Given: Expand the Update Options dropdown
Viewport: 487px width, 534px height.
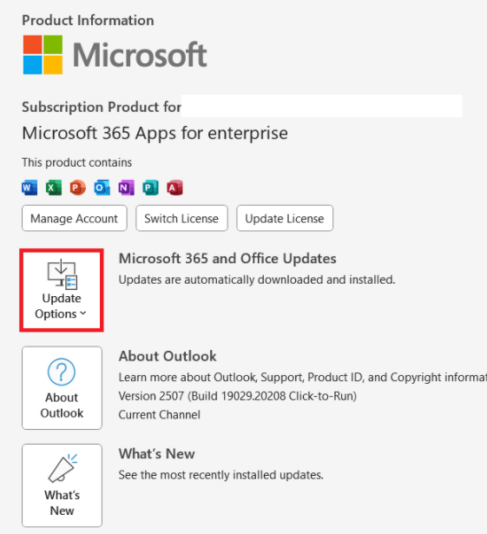Looking at the screenshot, I should pyautogui.click(x=62, y=290).
